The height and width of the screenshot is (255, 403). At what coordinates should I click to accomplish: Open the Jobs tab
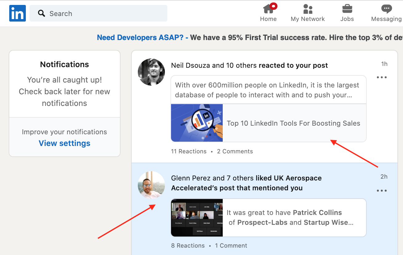click(347, 13)
